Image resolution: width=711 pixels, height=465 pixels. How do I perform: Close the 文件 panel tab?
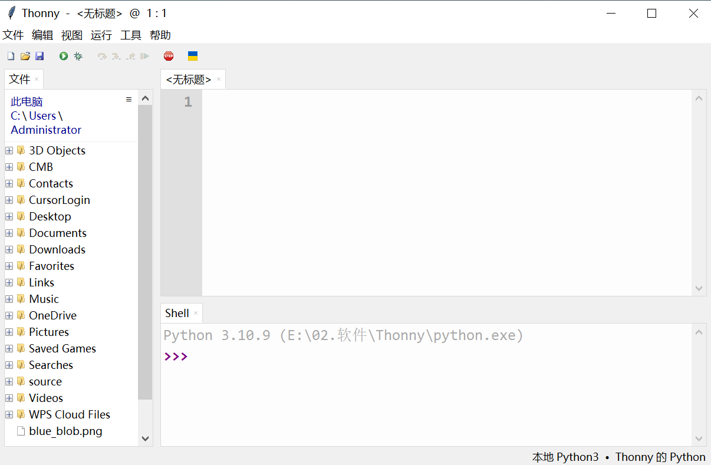tap(37, 79)
